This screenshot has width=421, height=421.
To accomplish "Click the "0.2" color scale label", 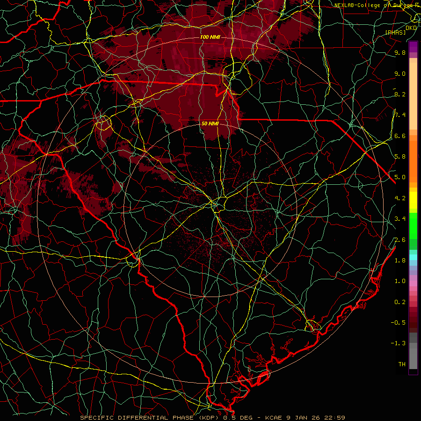I will [x=400, y=302].
